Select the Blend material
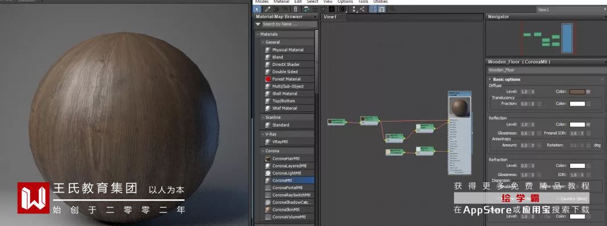 (x=289, y=57)
